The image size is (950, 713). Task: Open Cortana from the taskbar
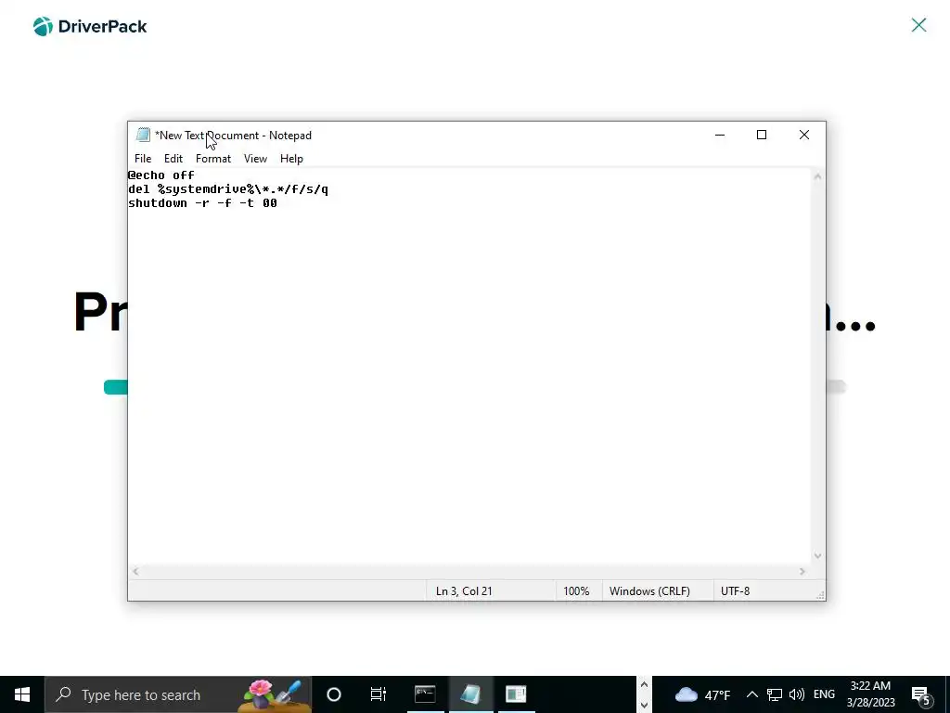pyautogui.click(x=334, y=694)
